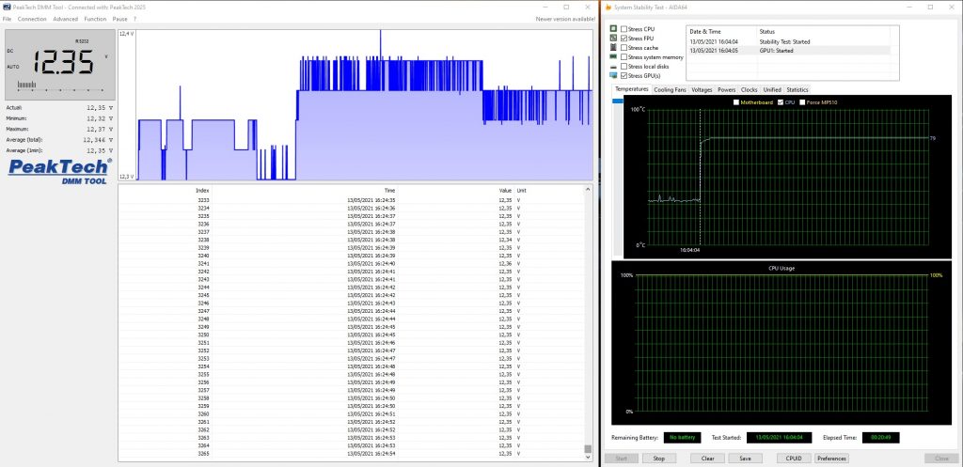Click the RAM icon beside Stress system memory

613,57
